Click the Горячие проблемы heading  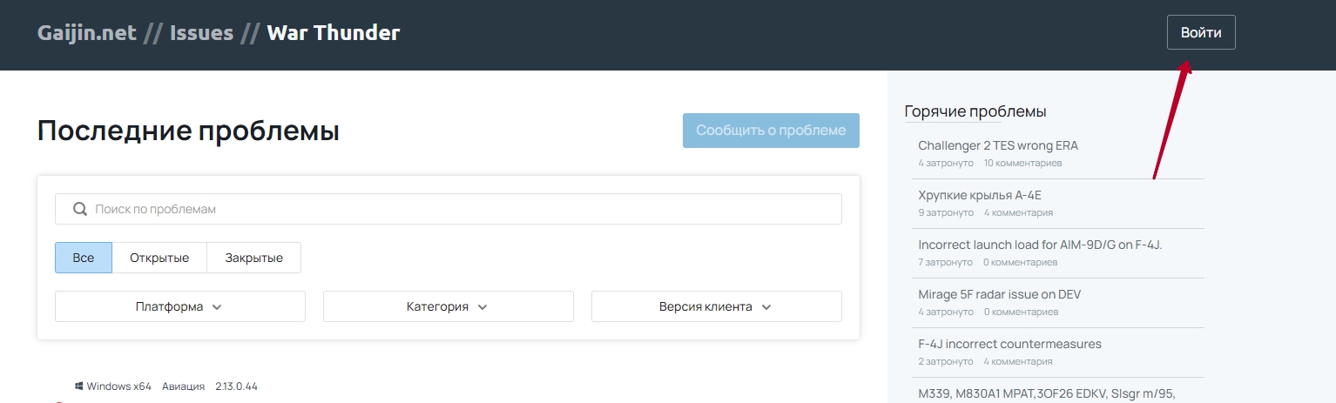975,111
